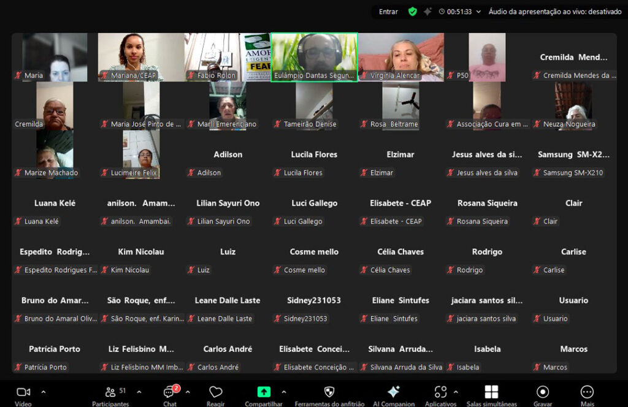Click the Entrar button at top
The width and height of the screenshot is (628, 407).
pyautogui.click(x=388, y=12)
